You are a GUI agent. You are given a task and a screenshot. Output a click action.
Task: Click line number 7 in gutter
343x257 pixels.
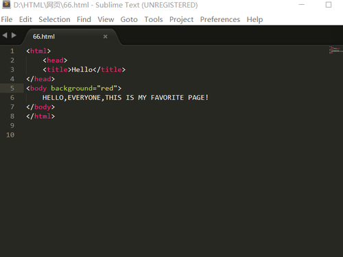pyautogui.click(x=12, y=107)
